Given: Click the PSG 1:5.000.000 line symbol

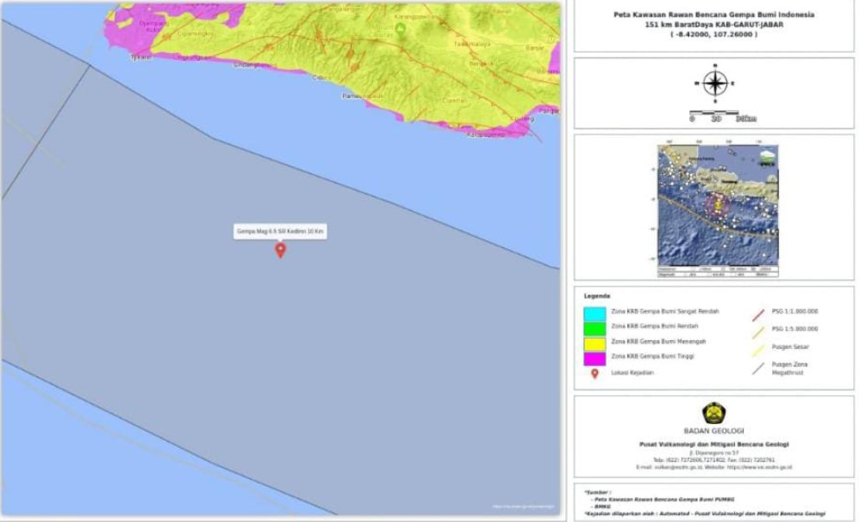Looking at the screenshot, I should click(x=758, y=332).
